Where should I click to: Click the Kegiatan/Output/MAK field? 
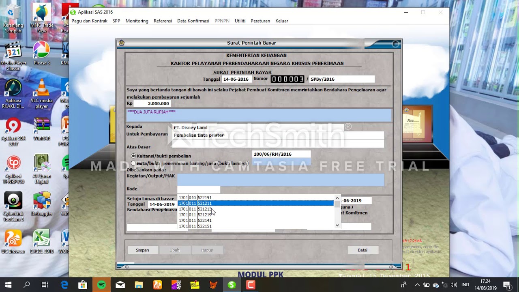coord(281,180)
